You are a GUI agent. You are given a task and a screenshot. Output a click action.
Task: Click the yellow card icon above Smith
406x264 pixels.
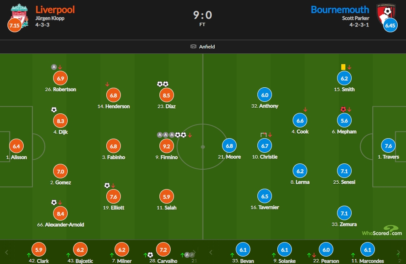point(343,67)
